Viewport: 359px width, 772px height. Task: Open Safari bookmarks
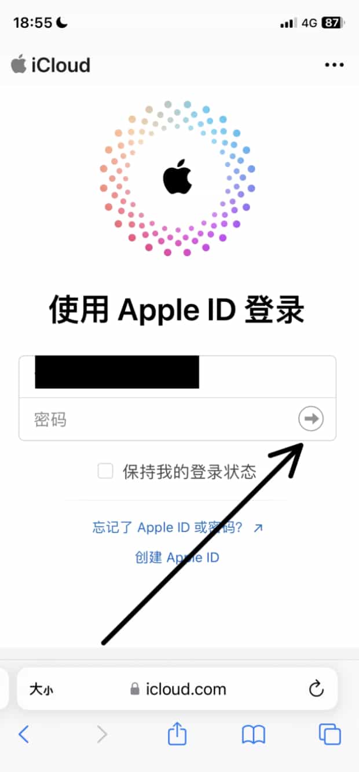(253, 735)
